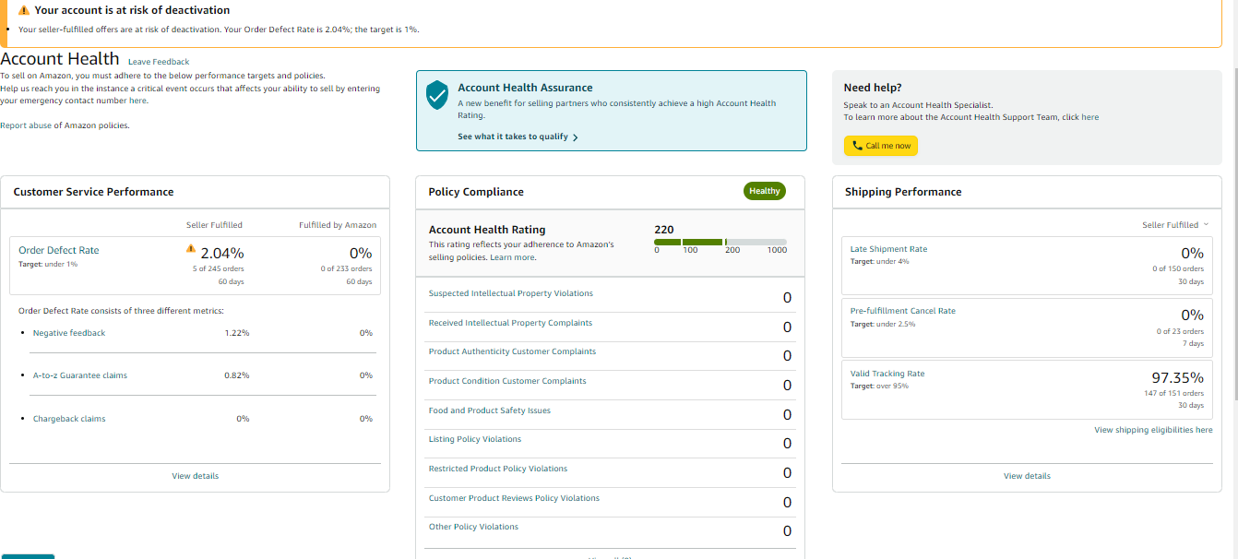This screenshot has width=1238, height=559.
Task: Click 'here' link for Account Health Support Team
Action: (x=1090, y=117)
